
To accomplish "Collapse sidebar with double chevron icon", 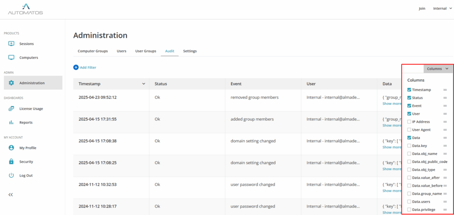I will (11, 195).
